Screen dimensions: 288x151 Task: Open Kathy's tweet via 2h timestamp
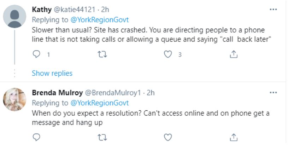click(x=105, y=10)
